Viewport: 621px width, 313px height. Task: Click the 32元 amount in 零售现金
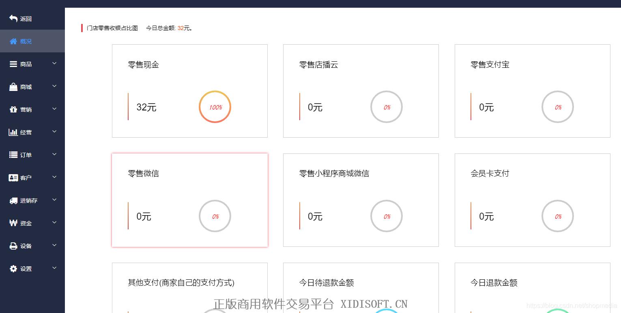click(x=146, y=107)
